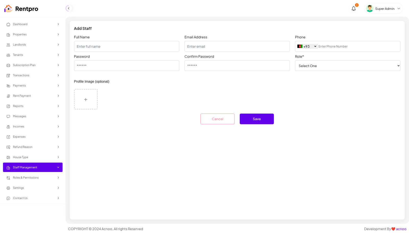The height and width of the screenshot is (234, 409).
Task: Open the +93 country code dropdown
Action: (x=307, y=46)
